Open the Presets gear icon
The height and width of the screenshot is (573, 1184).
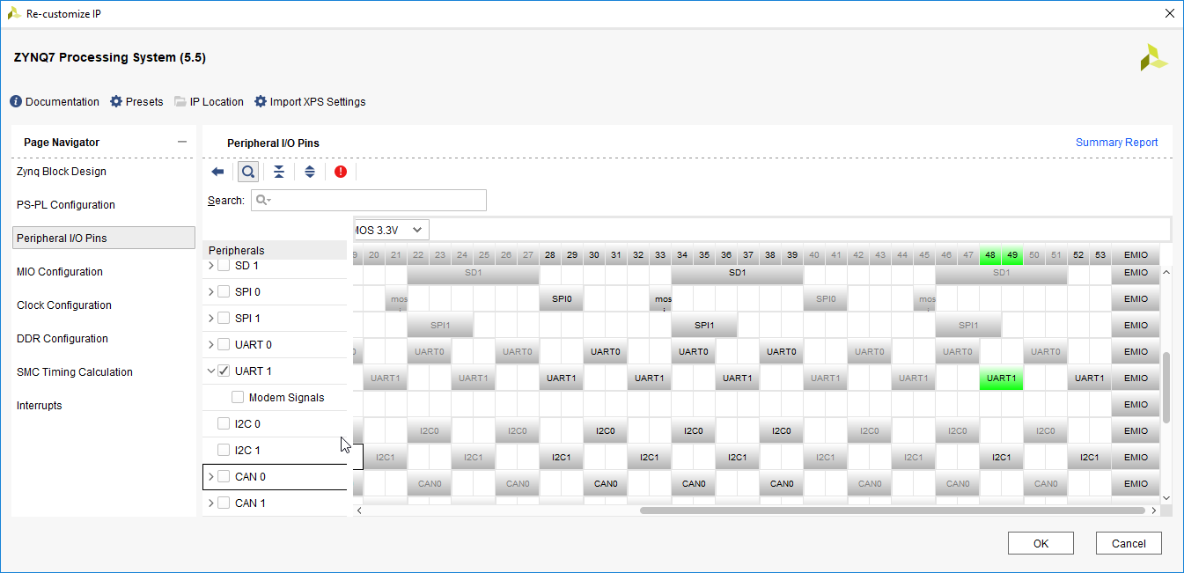click(x=116, y=101)
